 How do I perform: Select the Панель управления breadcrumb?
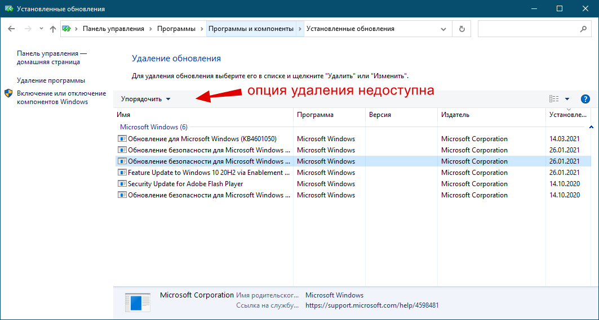coord(113,29)
